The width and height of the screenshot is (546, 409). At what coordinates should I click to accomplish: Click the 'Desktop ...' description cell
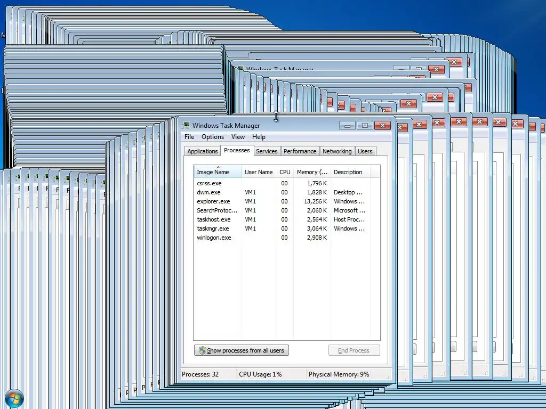pos(348,192)
